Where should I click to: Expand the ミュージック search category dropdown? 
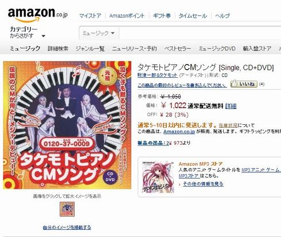click(x=99, y=33)
